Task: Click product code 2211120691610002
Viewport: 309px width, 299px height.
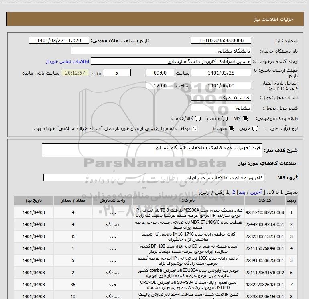Action: pos(265,273)
